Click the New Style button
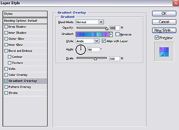The width and height of the screenshot is (179, 130). pos(164,30)
